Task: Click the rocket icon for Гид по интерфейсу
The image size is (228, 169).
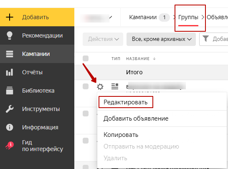Action: point(10,146)
